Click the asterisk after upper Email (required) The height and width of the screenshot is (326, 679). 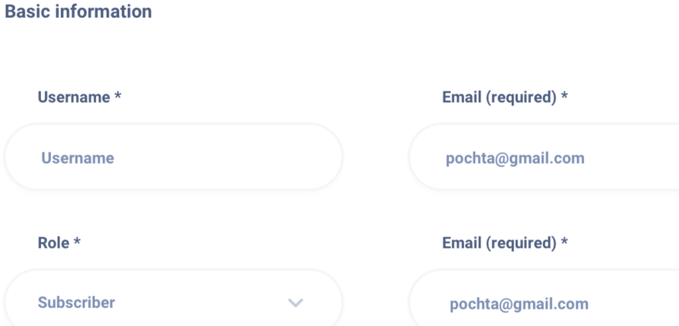coord(564,95)
